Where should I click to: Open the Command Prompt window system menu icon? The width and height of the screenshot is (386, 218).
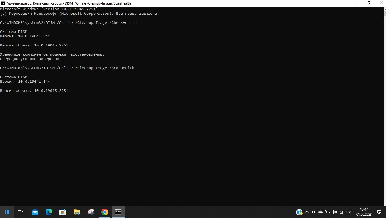tap(3, 3)
